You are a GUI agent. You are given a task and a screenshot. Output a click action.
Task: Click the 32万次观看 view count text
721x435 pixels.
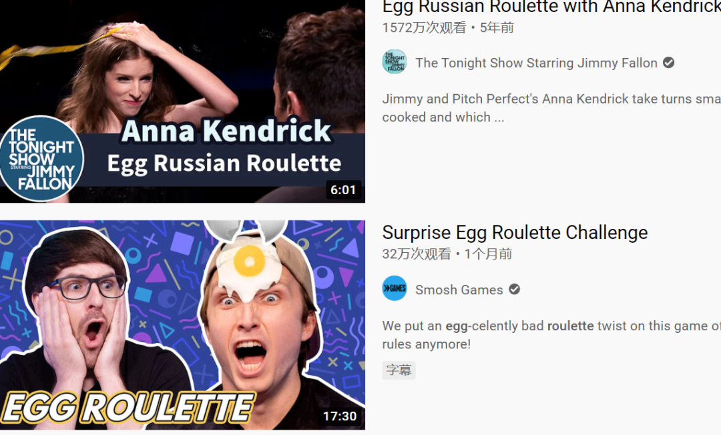(417, 254)
